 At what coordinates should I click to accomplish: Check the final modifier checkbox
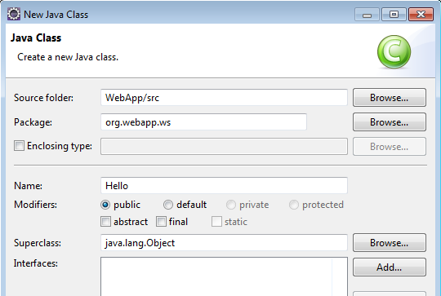pyautogui.click(x=161, y=222)
